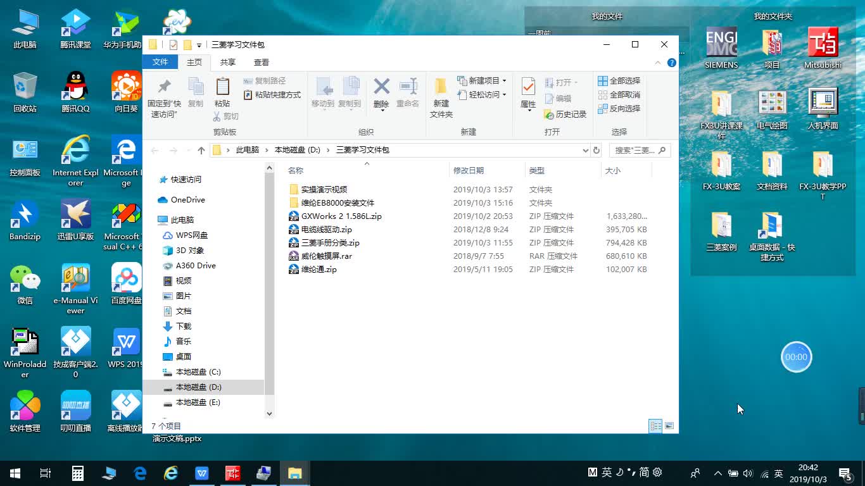
Task: Click the Mitsubishi desktop icon
Action: tap(823, 49)
